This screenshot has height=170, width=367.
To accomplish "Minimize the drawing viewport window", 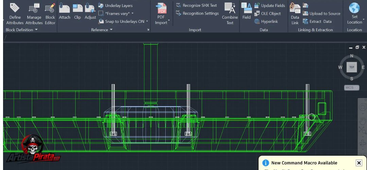I will point(351,48).
